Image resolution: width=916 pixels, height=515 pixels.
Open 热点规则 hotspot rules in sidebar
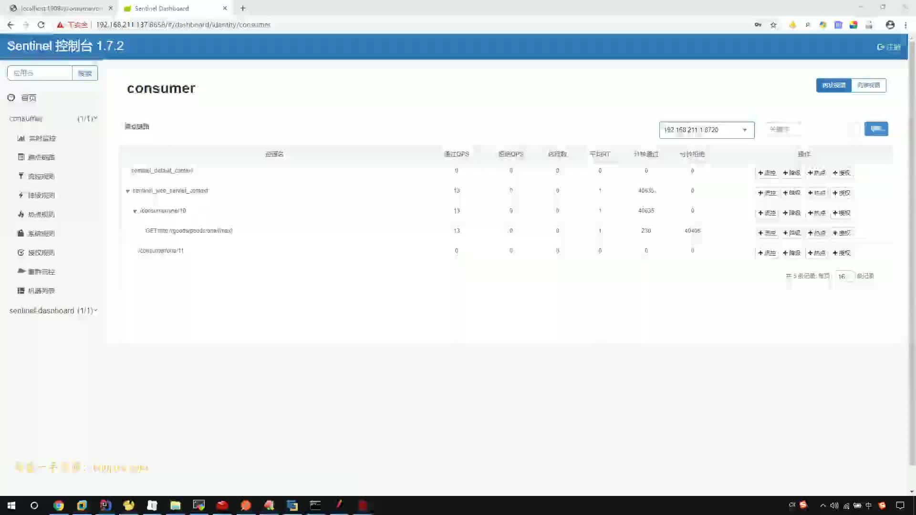point(37,215)
